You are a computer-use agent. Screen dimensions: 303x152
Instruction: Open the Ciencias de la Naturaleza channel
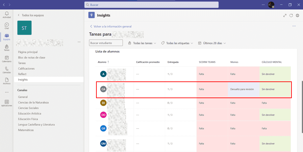(33, 102)
